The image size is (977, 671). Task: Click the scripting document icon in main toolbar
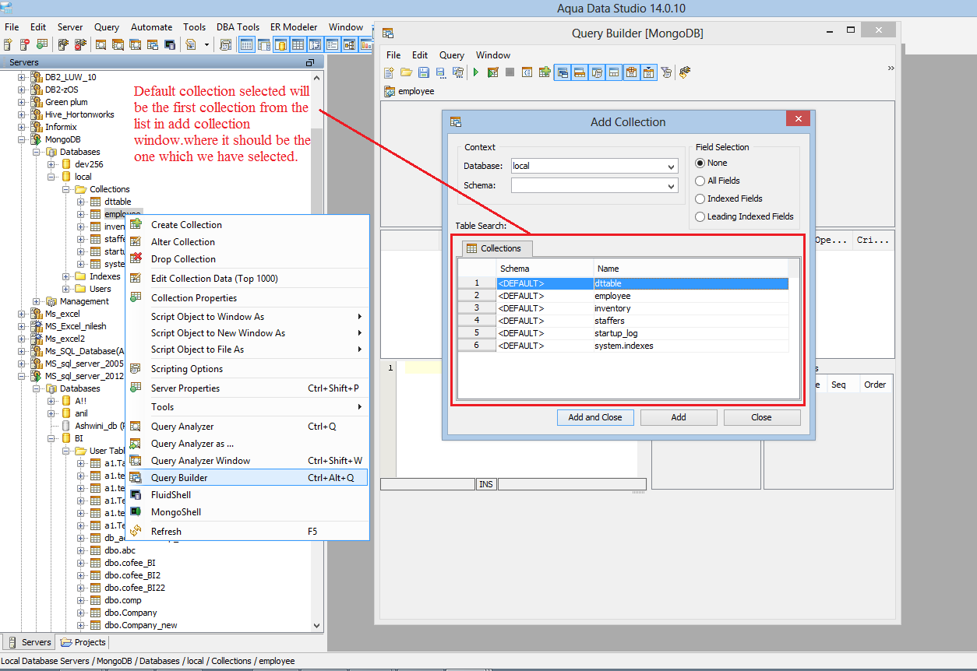pos(190,44)
